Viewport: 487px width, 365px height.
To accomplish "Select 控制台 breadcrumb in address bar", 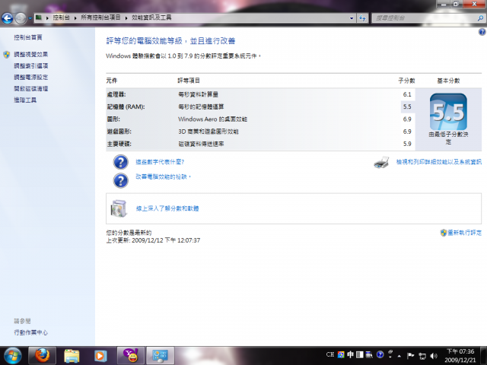I will [61, 17].
